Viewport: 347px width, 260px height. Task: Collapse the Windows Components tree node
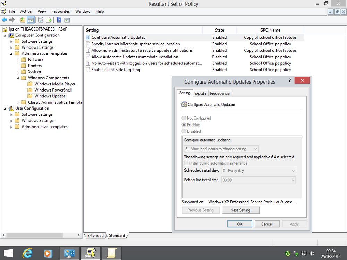pyautogui.click(x=18, y=78)
